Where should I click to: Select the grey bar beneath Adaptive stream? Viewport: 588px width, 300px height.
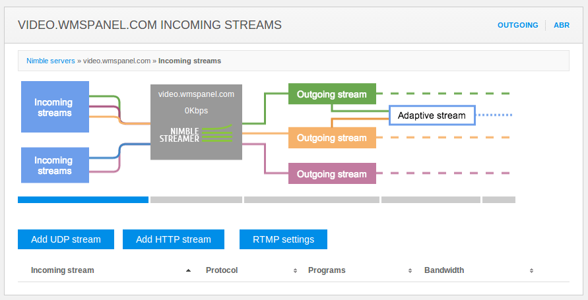[431, 200]
